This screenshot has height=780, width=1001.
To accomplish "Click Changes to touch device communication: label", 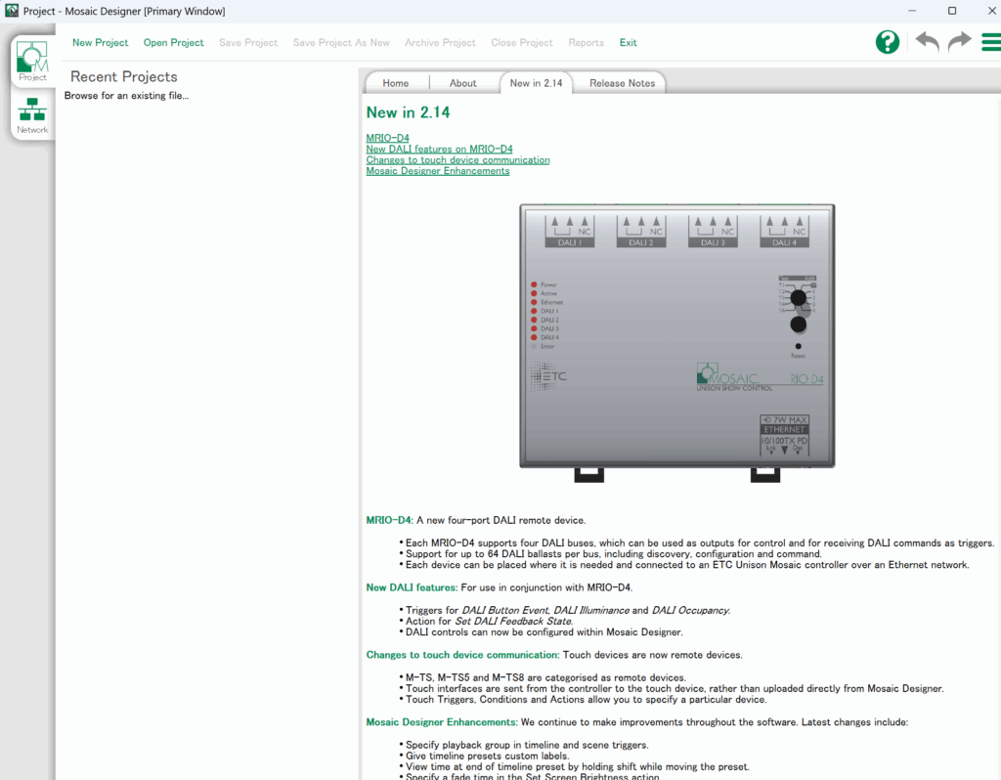I will point(462,655).
